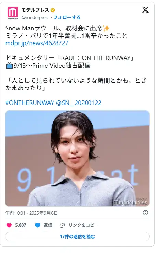Click the gold verified badge
The image size is (155, 253).
pos(53,10)
